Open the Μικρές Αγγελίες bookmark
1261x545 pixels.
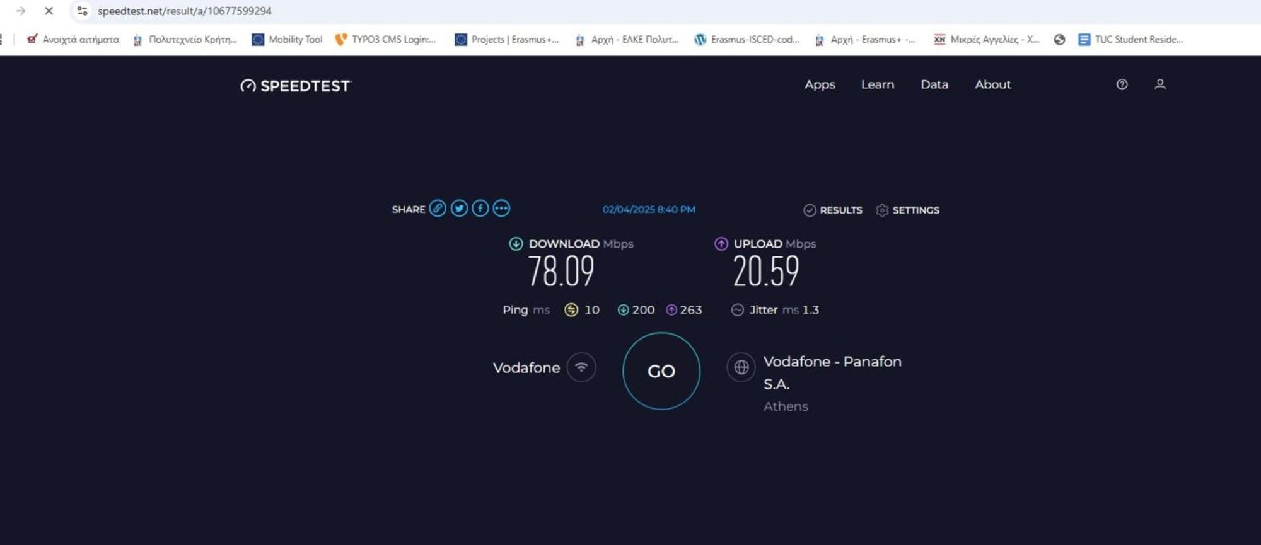coord(987,39)
